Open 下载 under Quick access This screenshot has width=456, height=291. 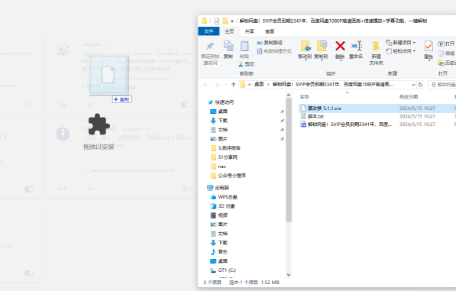point(223,121)
